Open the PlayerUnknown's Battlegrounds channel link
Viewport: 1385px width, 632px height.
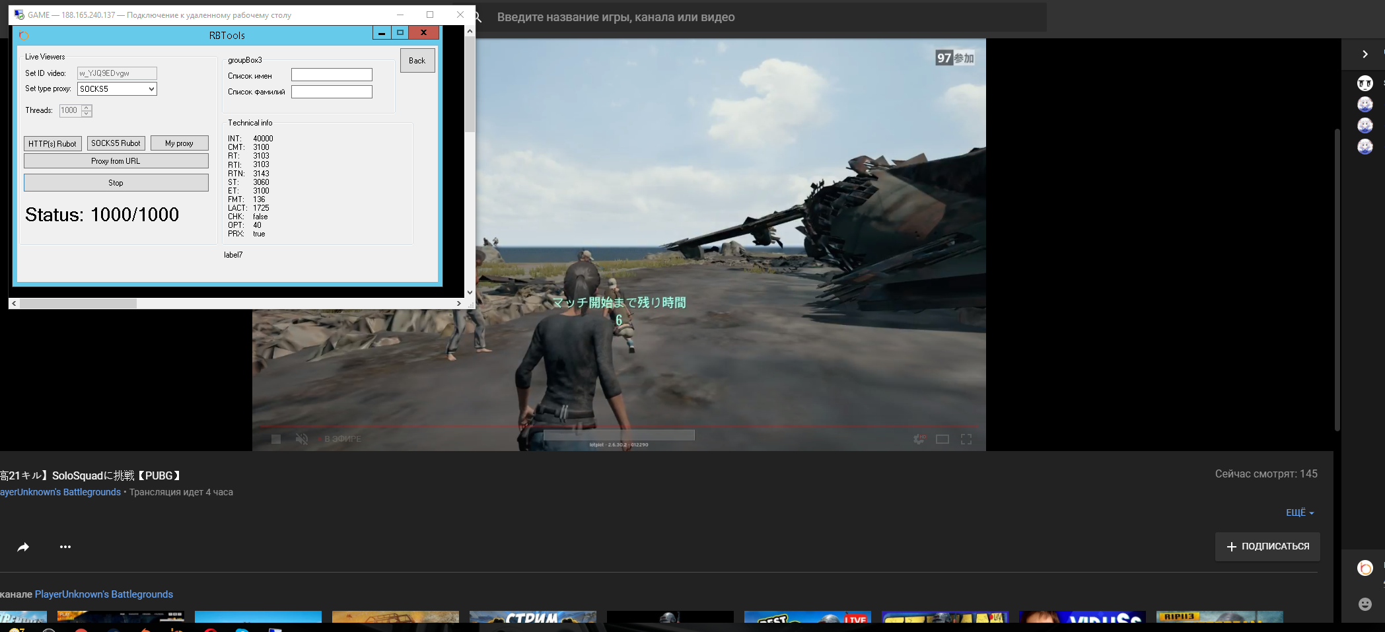point(104,594)
